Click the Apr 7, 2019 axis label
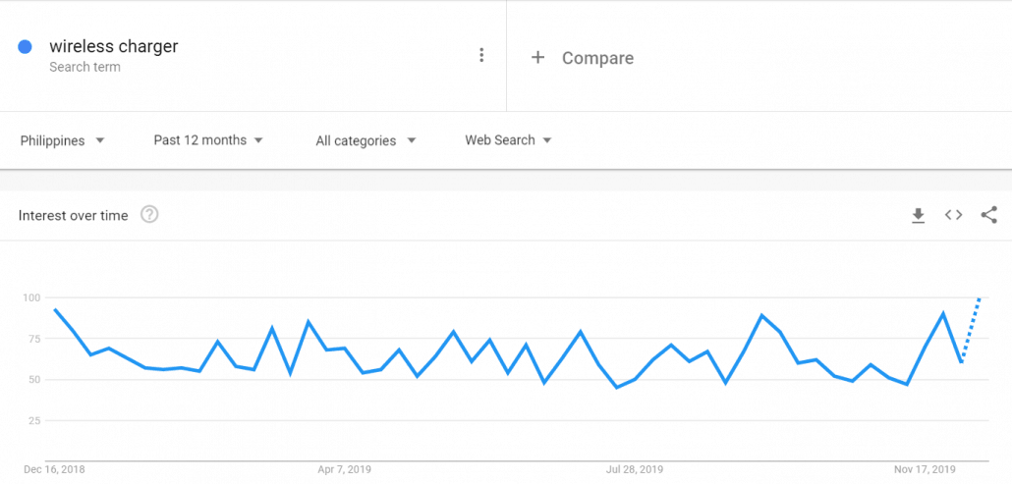The image size is (1012, 484). (344, 469)
